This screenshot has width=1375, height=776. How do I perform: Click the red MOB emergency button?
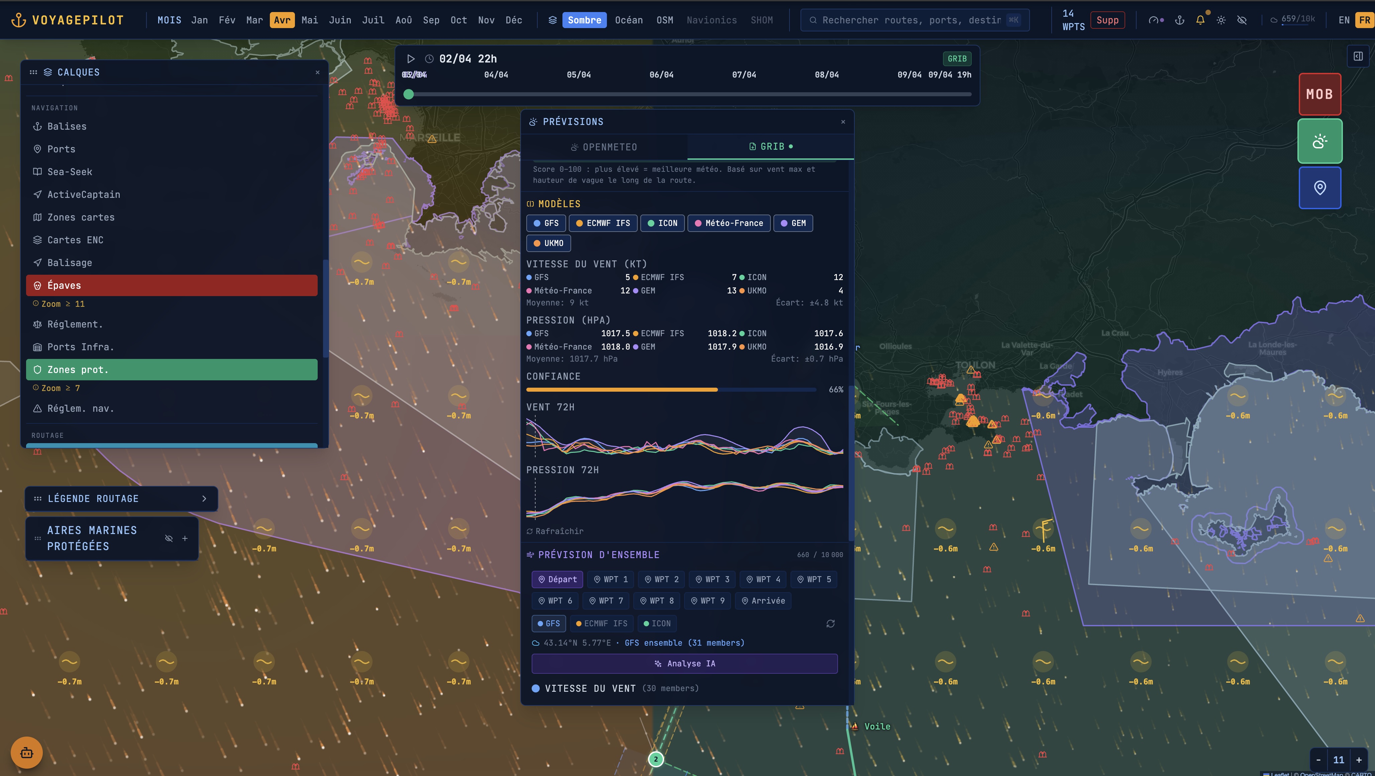(1319, 94)
